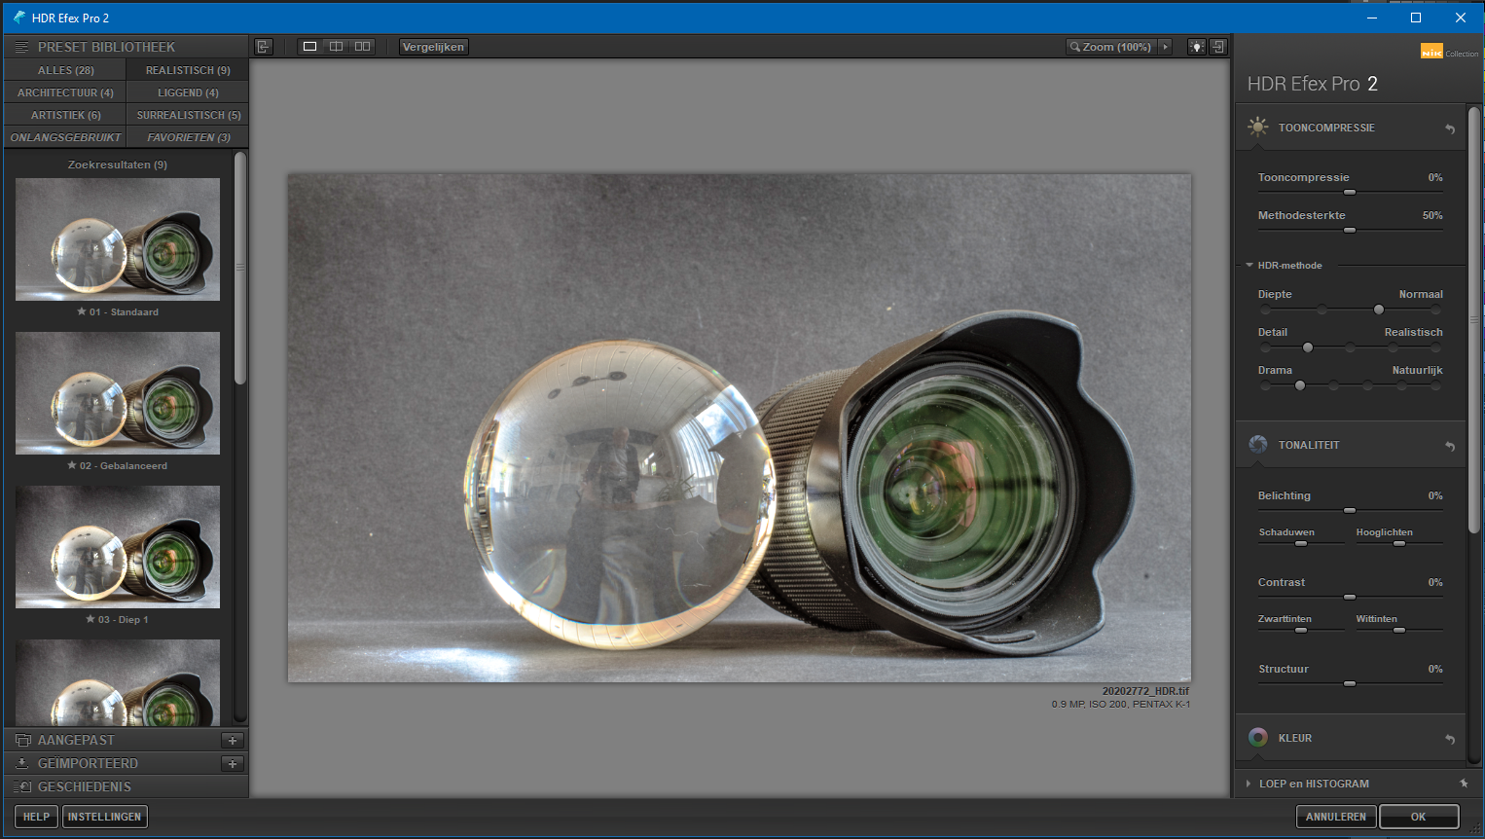Switch to split preview view
This screenshot has height=839, width=1485.
click(x=336, y=47)
